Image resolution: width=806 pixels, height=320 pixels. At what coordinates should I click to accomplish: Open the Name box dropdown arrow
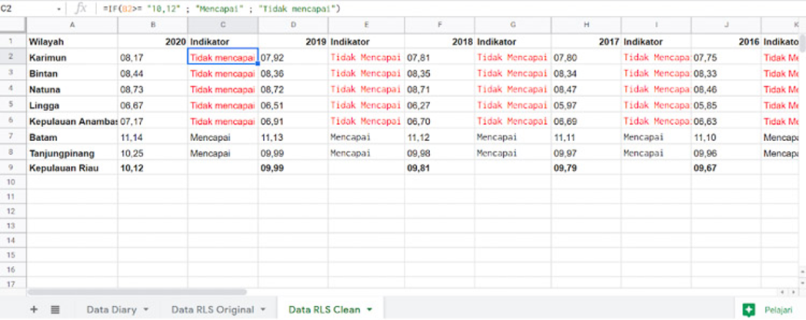tap(60, 9)
